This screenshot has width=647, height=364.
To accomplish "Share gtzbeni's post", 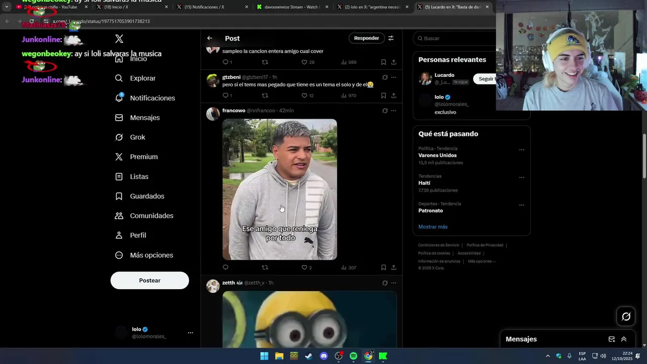I will pyautogui.click(x=394, y=96).
